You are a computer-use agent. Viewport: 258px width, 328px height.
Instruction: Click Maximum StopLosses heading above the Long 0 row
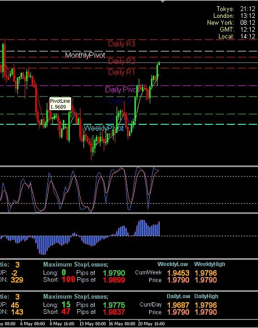coord(76,264)
